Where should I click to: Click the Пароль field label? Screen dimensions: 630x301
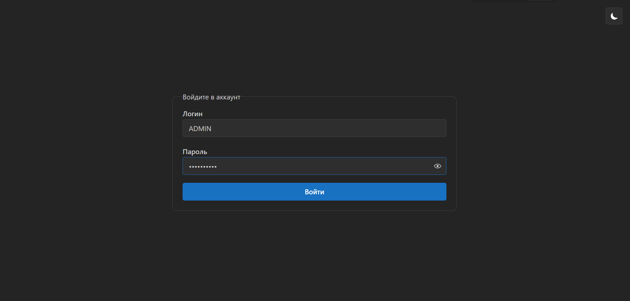[195, 152]
